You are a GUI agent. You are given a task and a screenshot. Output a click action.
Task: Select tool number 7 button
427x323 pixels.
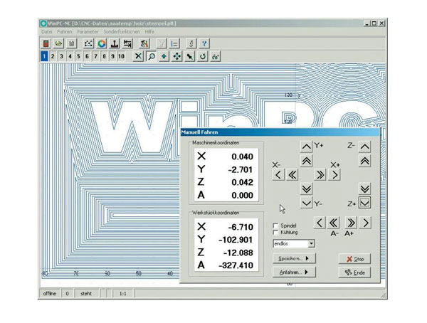coord(95,56)
